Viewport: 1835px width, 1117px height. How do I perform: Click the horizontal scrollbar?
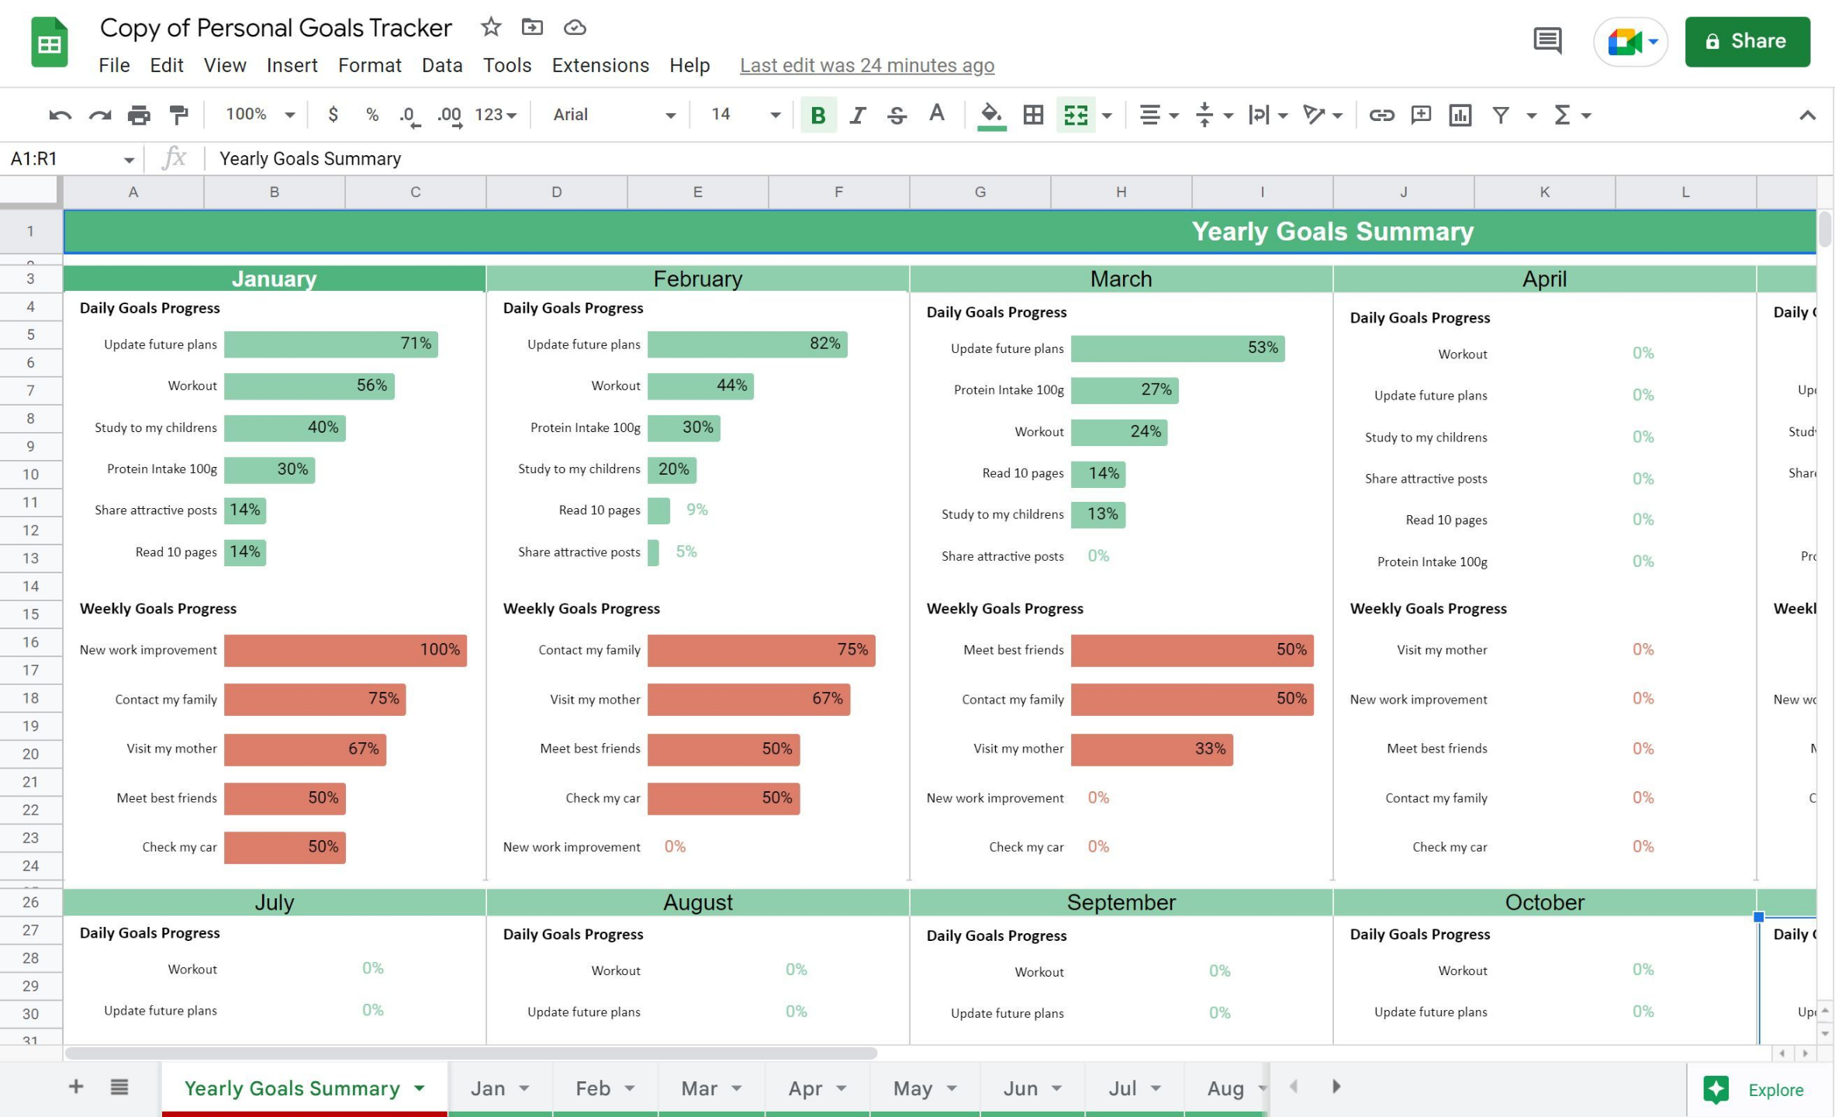tap(471, 1053)
